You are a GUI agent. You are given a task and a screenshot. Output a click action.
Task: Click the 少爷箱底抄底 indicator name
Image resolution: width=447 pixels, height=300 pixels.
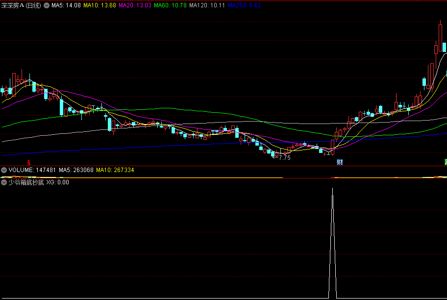(26, 182)
